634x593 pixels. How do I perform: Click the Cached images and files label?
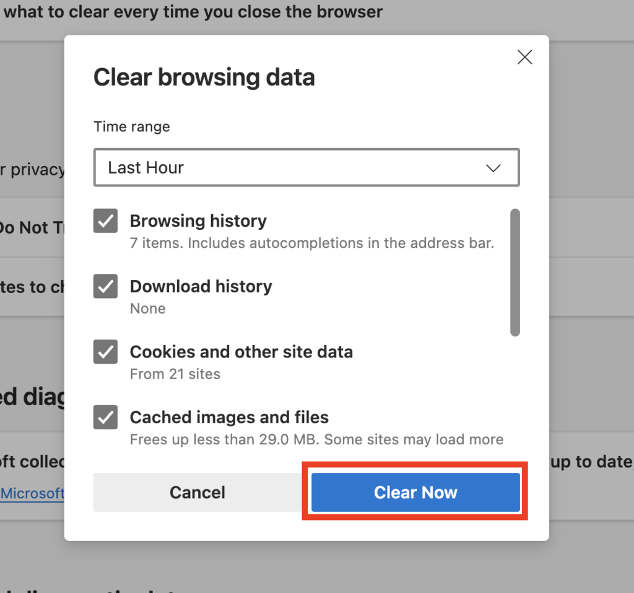pyautogui.click(x=228, y=417)
